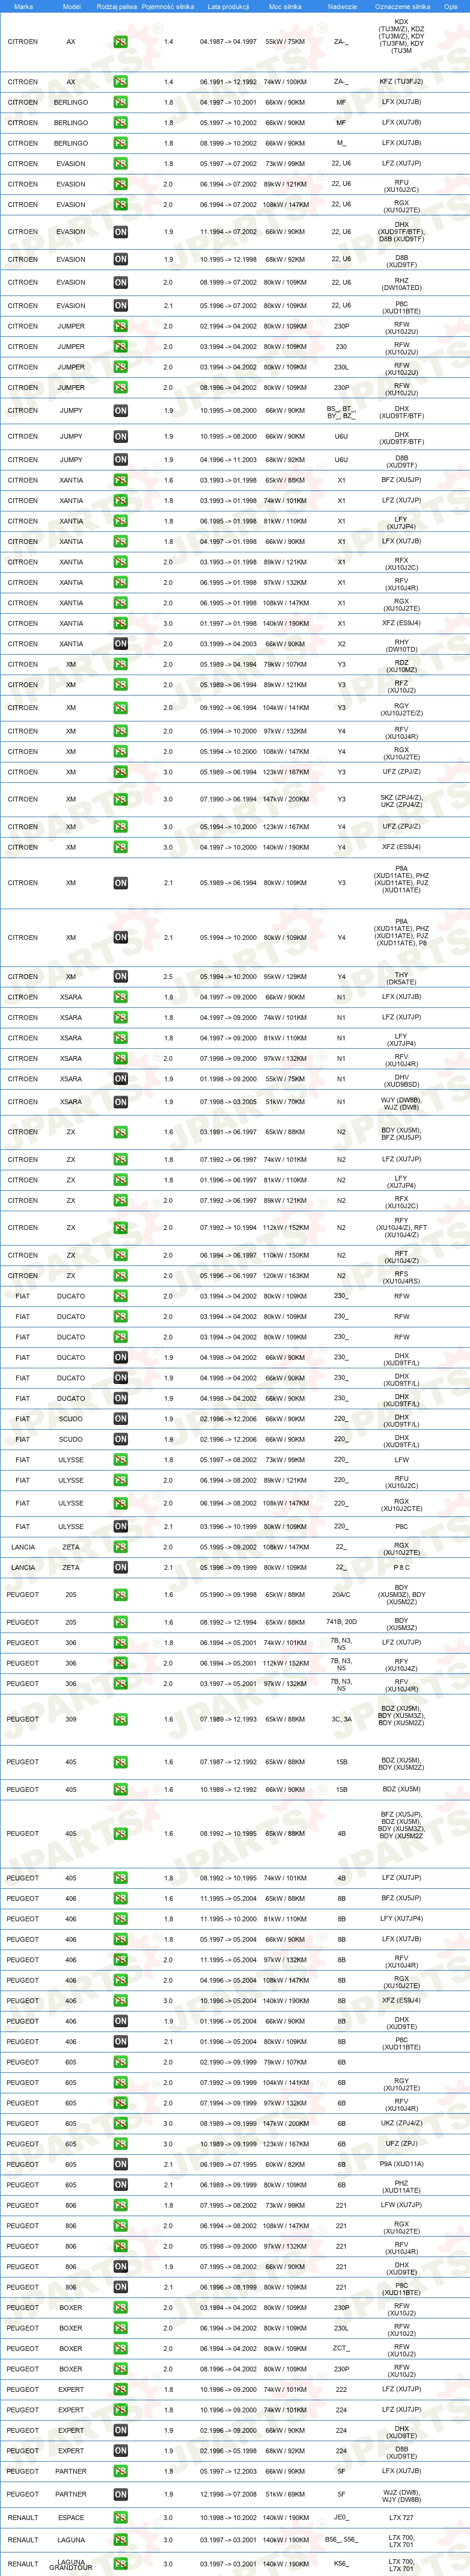
Task: Click petrol icon in Fiat Ulysse LFW row
Action: tap(120, 1460)
